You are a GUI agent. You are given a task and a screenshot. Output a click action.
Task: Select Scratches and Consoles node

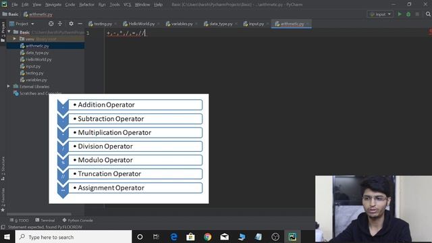click(37, 93)
